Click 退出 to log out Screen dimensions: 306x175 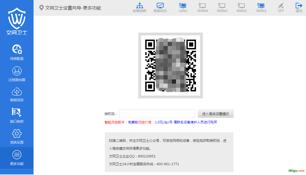(299, 8)
